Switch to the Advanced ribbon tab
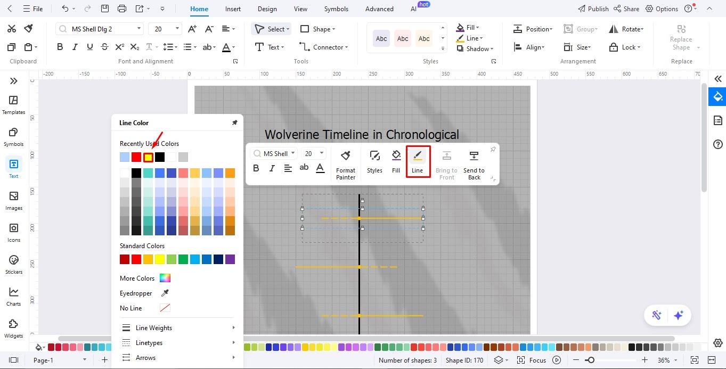 point(379,9)
